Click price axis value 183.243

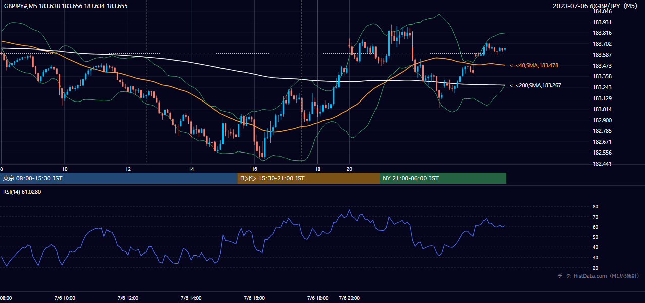602,87
